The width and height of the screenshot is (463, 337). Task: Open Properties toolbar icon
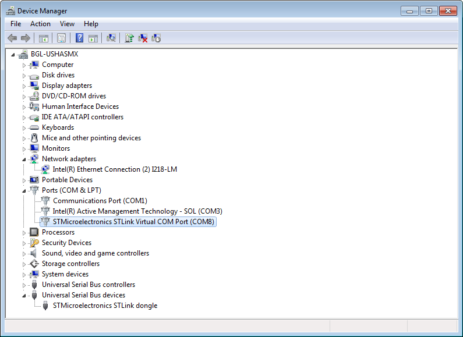pos(61,38)
